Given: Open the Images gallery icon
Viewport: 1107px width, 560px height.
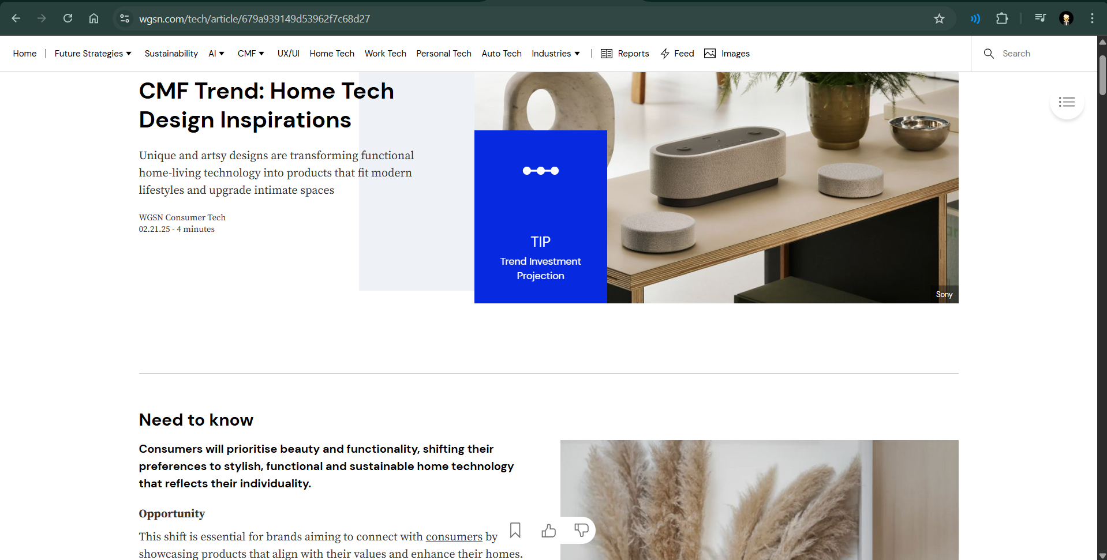Looking at the screenshot, I should [x=709, y=53].
